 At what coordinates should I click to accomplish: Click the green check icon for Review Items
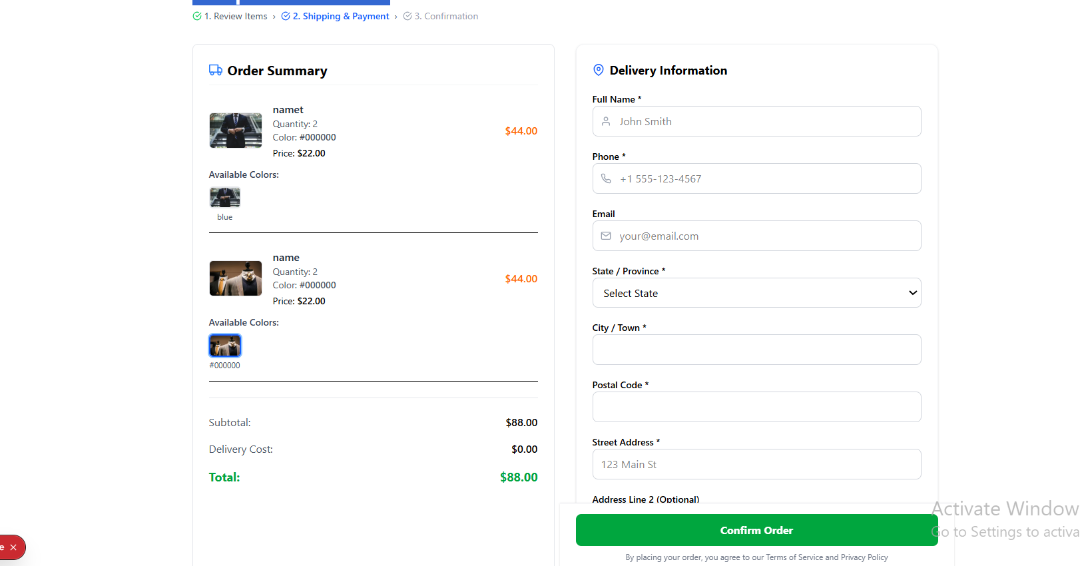click(197, 16)
